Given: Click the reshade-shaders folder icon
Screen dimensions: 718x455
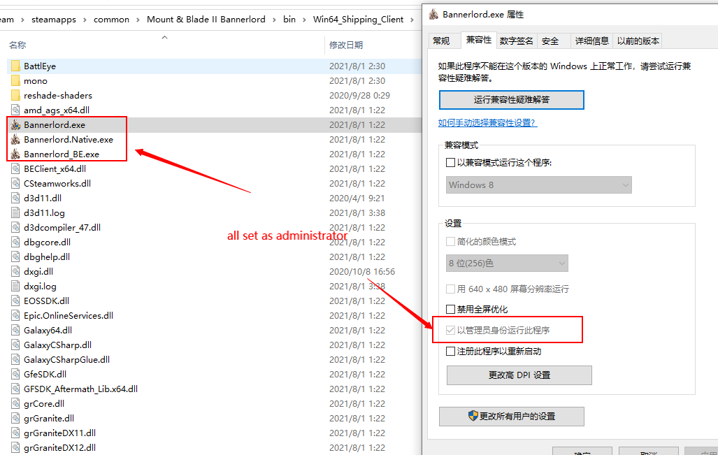Looking at the screenshot, I should coord(15,95).
